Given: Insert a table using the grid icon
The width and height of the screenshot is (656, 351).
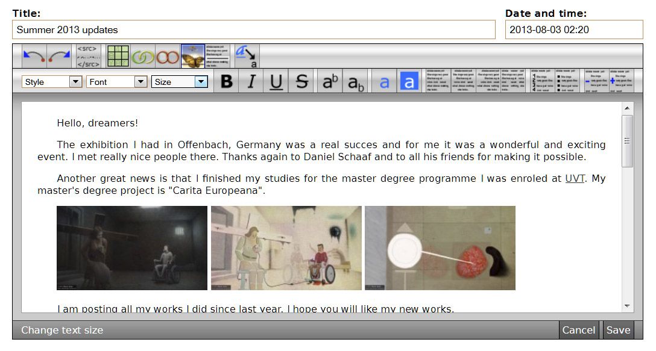Looking at the screenshot, I should click(118, 57).
